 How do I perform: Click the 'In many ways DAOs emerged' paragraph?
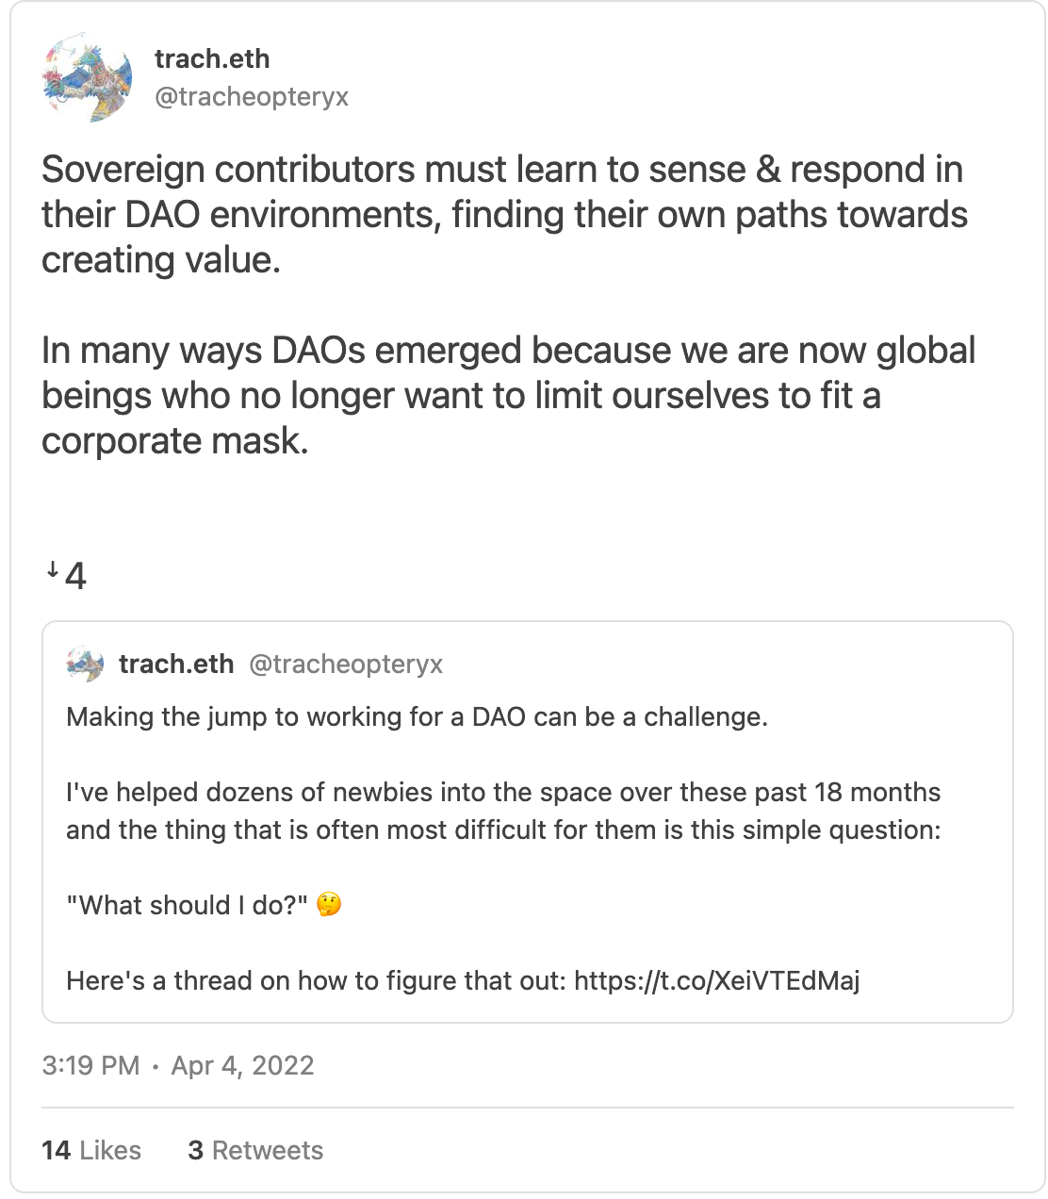508,396
